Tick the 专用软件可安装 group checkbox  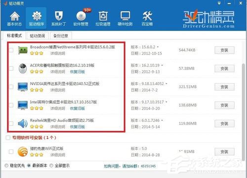point(8,138)
